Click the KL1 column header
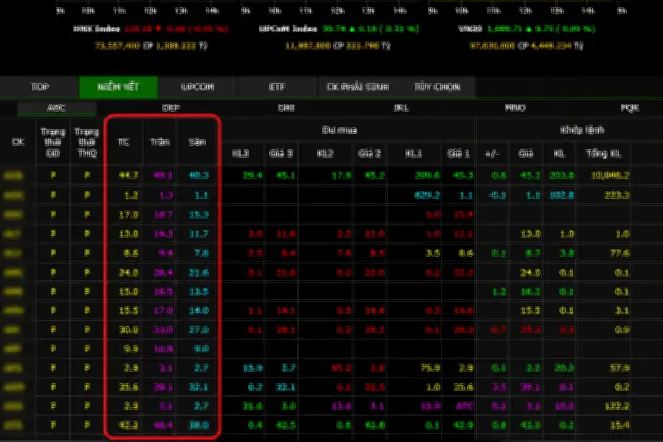The height and width of the screenshot is (442, 663). pyautogui.click(x=414, y=153)
